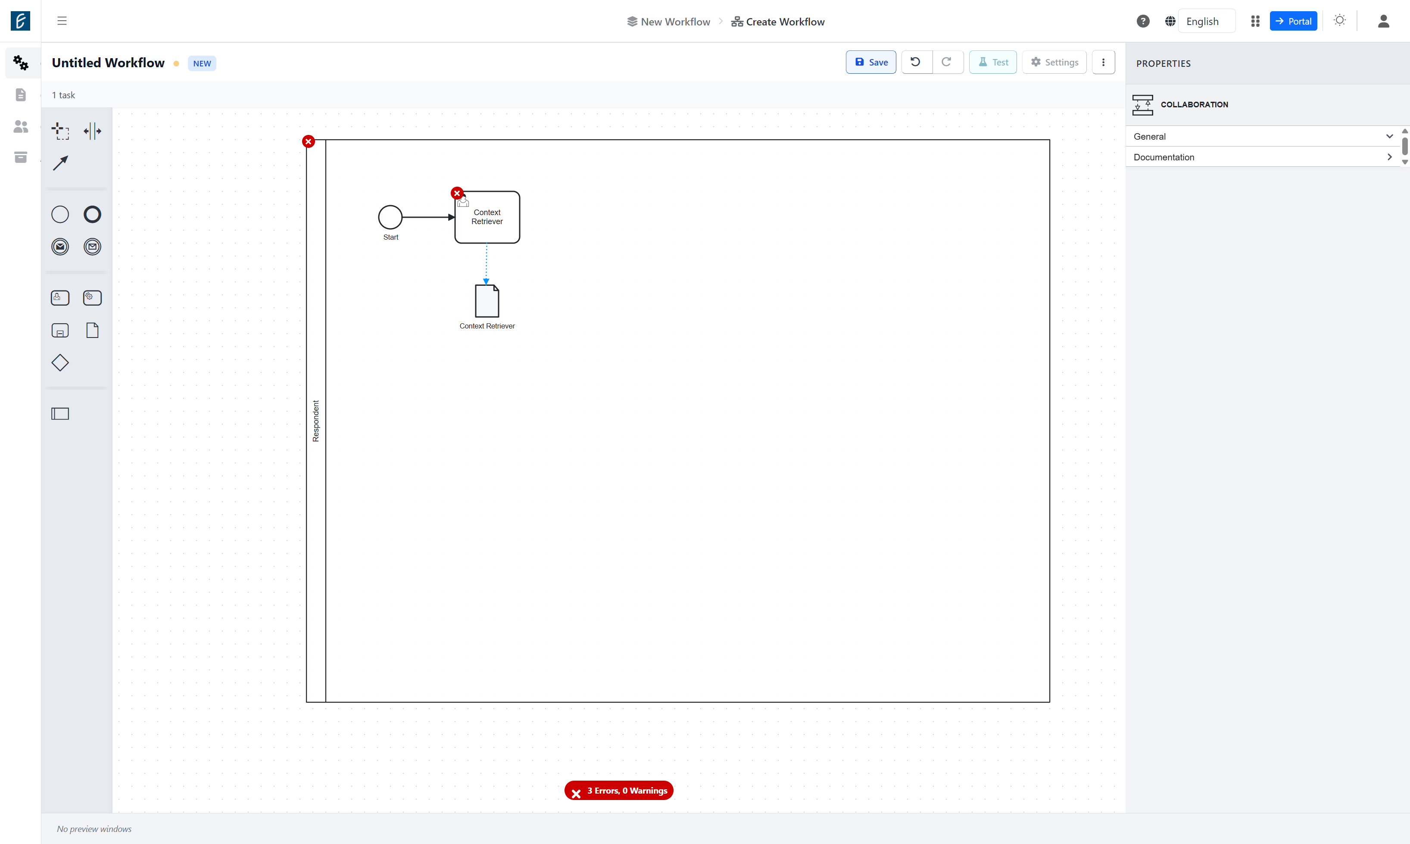Image resolution: width=1410 pixels, height=844 pixels.
Task: Collapse the General properties section
Action: (x=1262, y=137)
